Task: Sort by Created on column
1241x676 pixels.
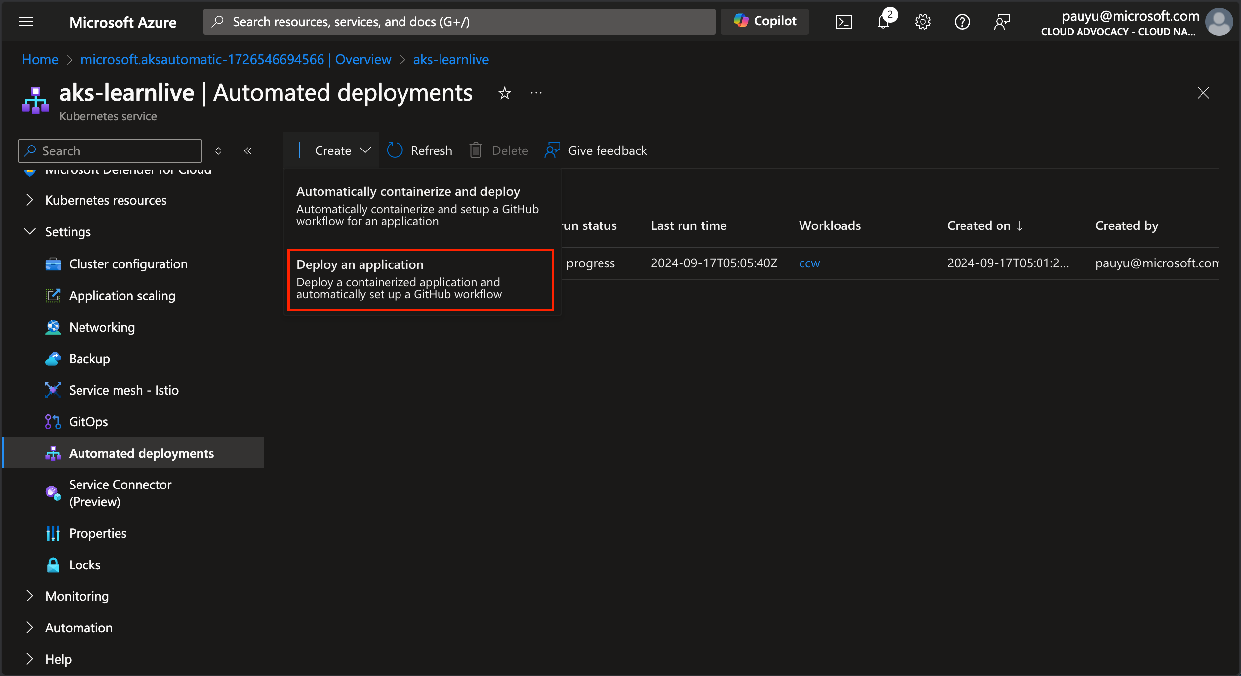Action: [x=985, y=225]
